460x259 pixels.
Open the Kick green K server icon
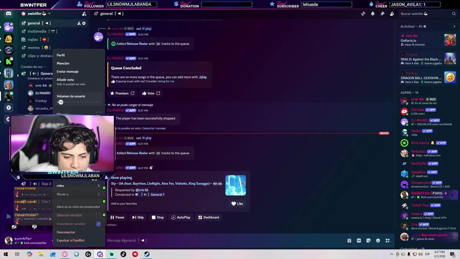(x=9, y=62)
